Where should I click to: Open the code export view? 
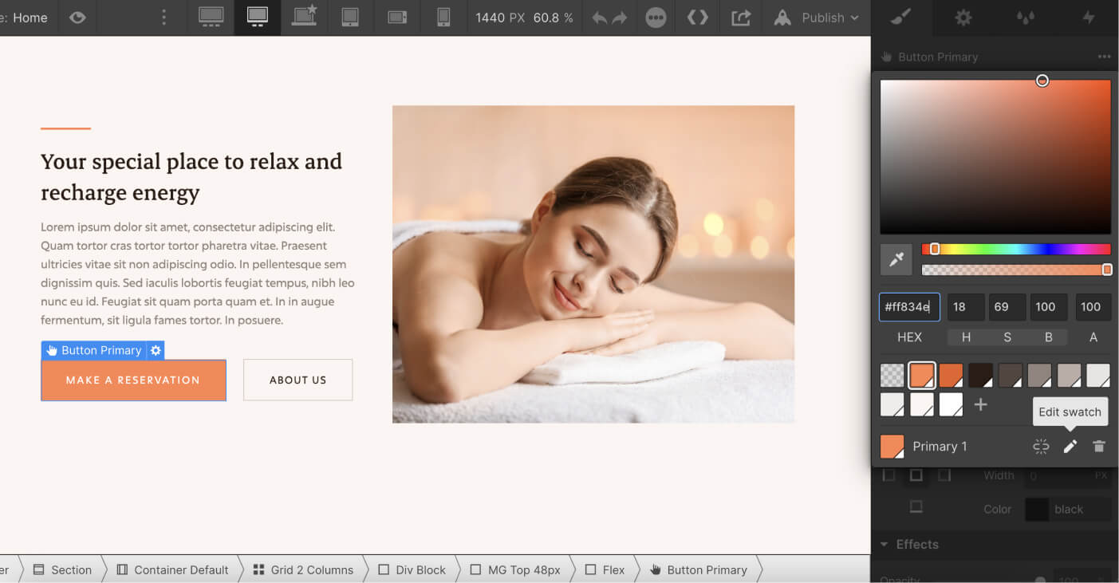697,17
